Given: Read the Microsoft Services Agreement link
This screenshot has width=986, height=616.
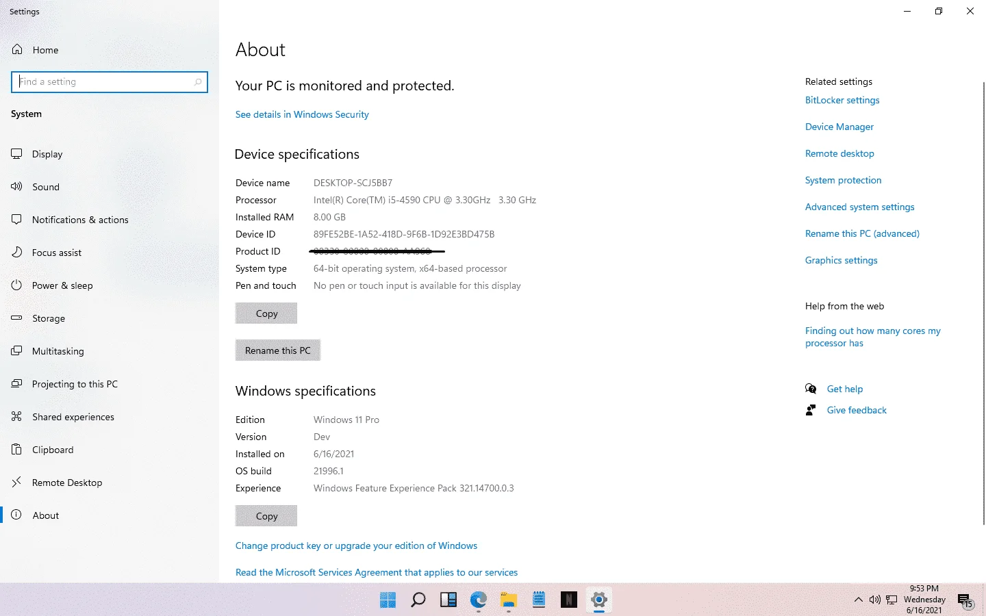Looking at the screenshot, I should coord(377,572).
